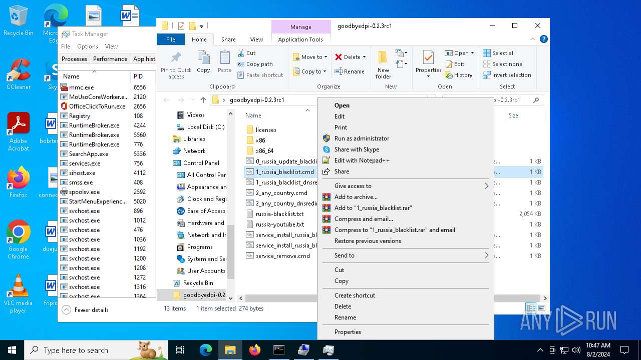Click Select all in ribbon
The width and height of the screenshot is (641, 360).
499,53
